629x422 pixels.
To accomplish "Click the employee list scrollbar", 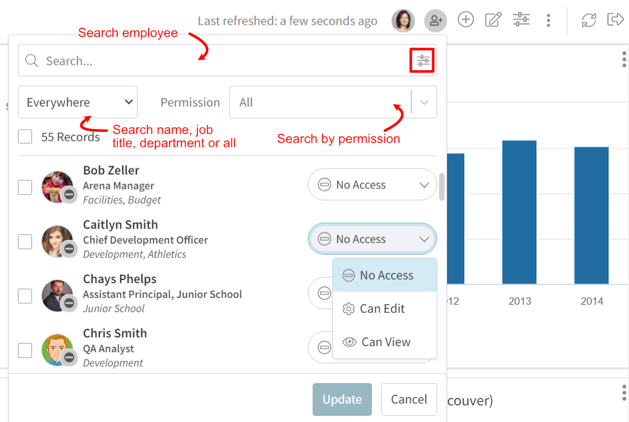I will 442,187.
